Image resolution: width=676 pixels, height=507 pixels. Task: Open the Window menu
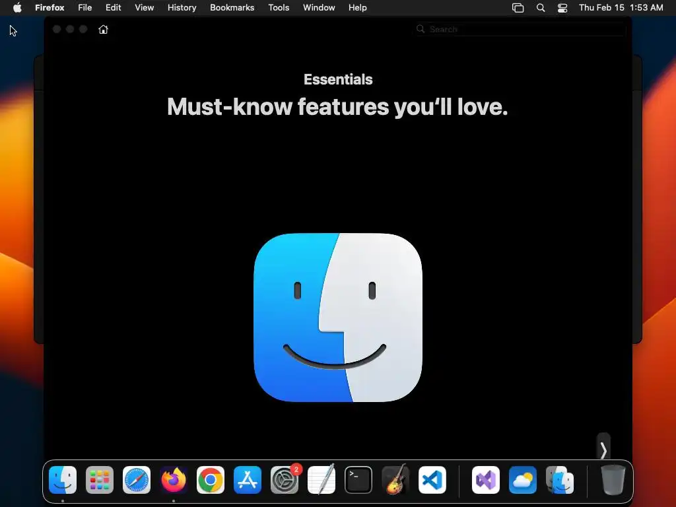319,7
